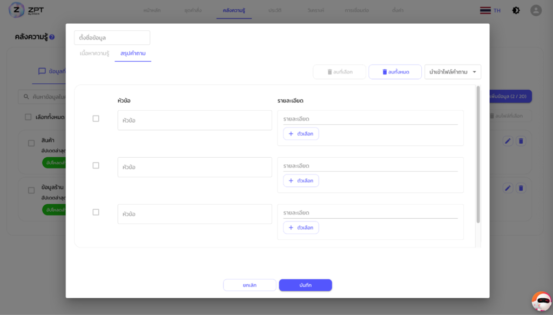Add option with third ตัวเลือก button
Viewport: 553px width, 315px height.
(301, 227)
